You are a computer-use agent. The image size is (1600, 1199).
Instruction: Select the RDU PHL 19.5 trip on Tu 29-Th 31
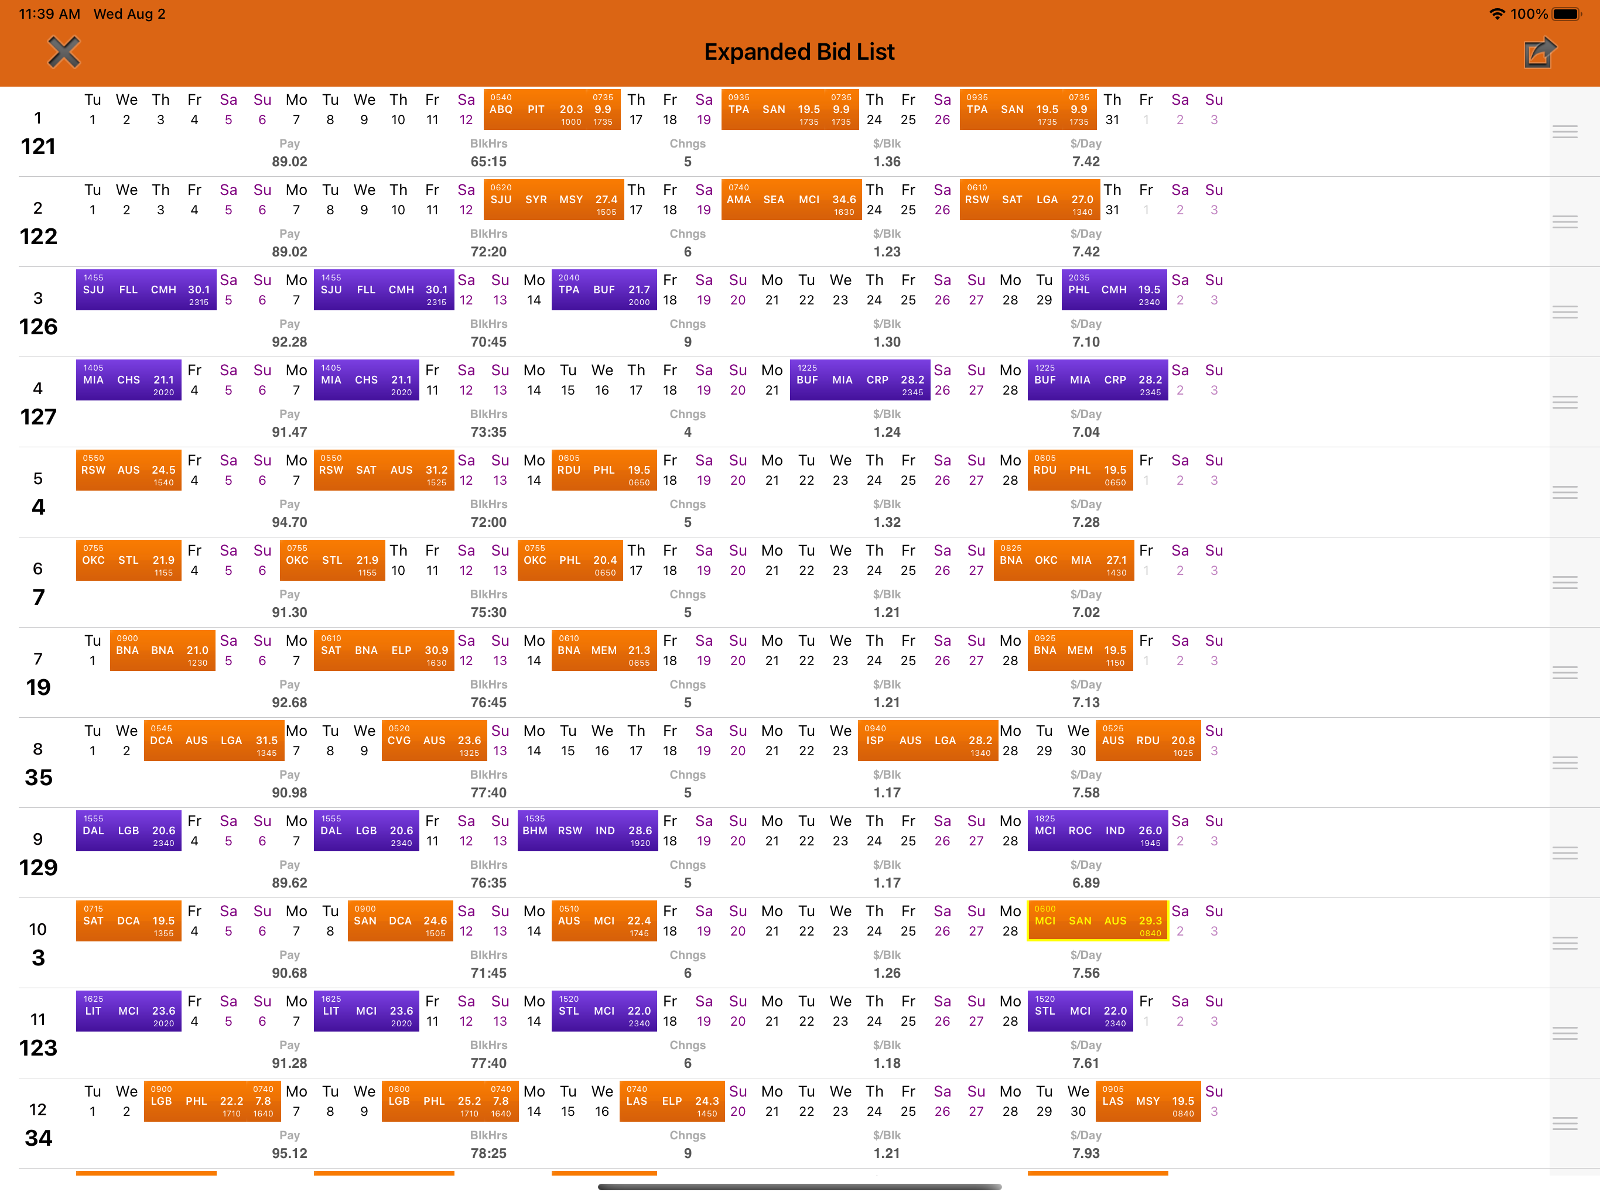(1081, 470)
